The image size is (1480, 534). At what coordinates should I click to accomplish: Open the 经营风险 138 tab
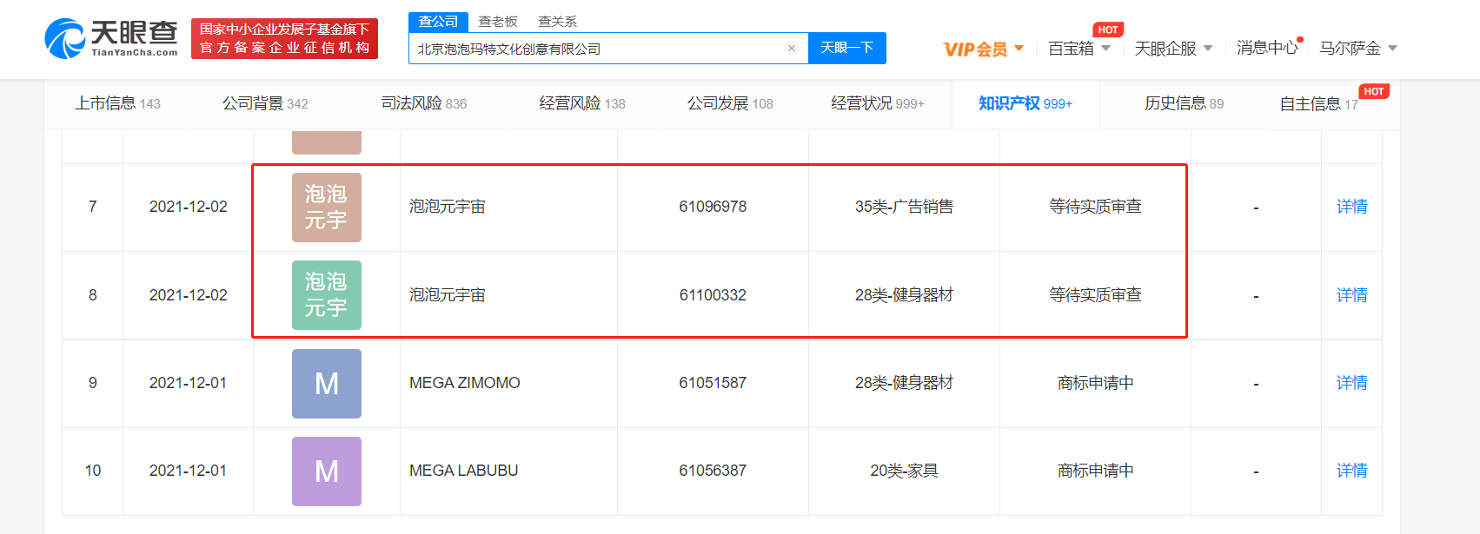(582, 103)
